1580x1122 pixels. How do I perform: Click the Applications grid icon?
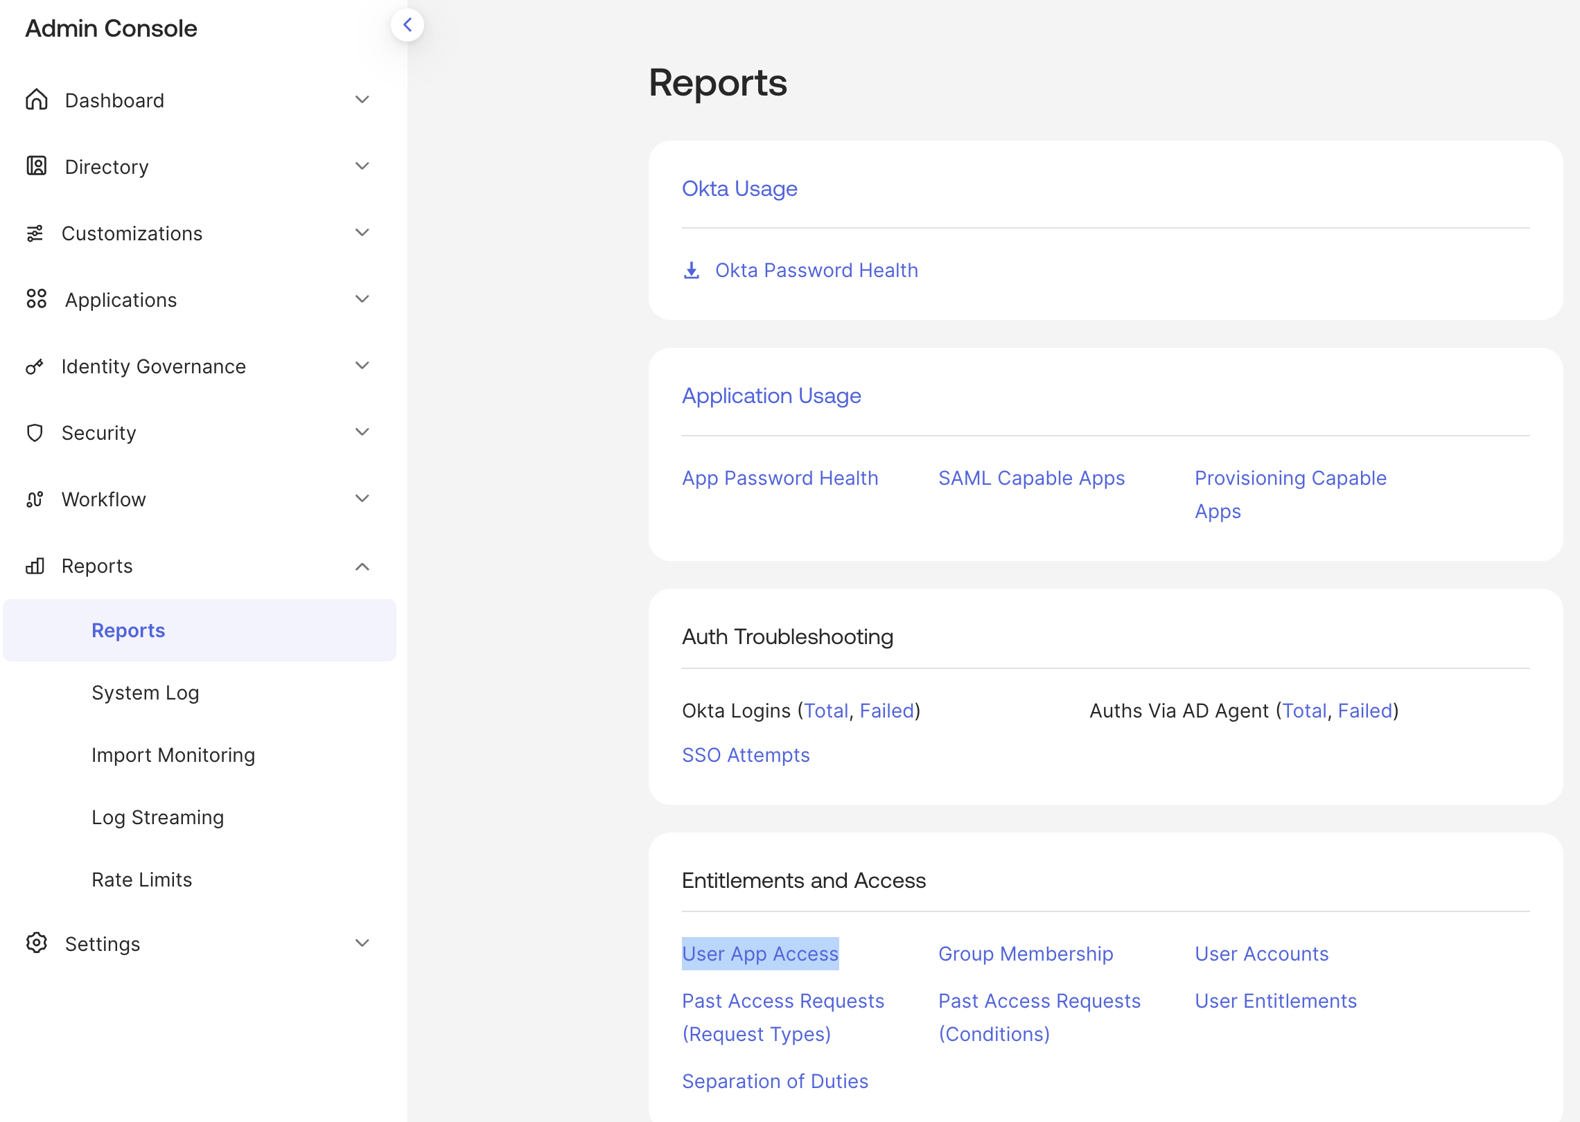pos(37,299)
